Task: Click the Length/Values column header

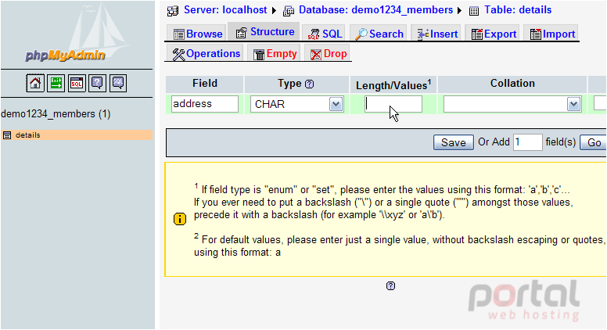Action: pyautogui.click(x=393, y=84)
